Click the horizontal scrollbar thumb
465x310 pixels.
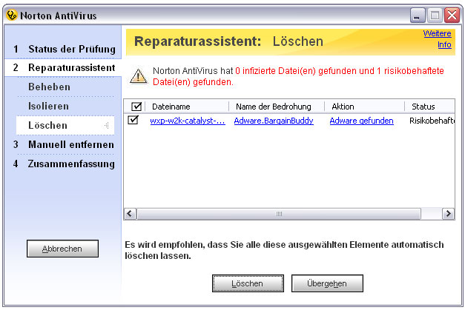(279, 214)
